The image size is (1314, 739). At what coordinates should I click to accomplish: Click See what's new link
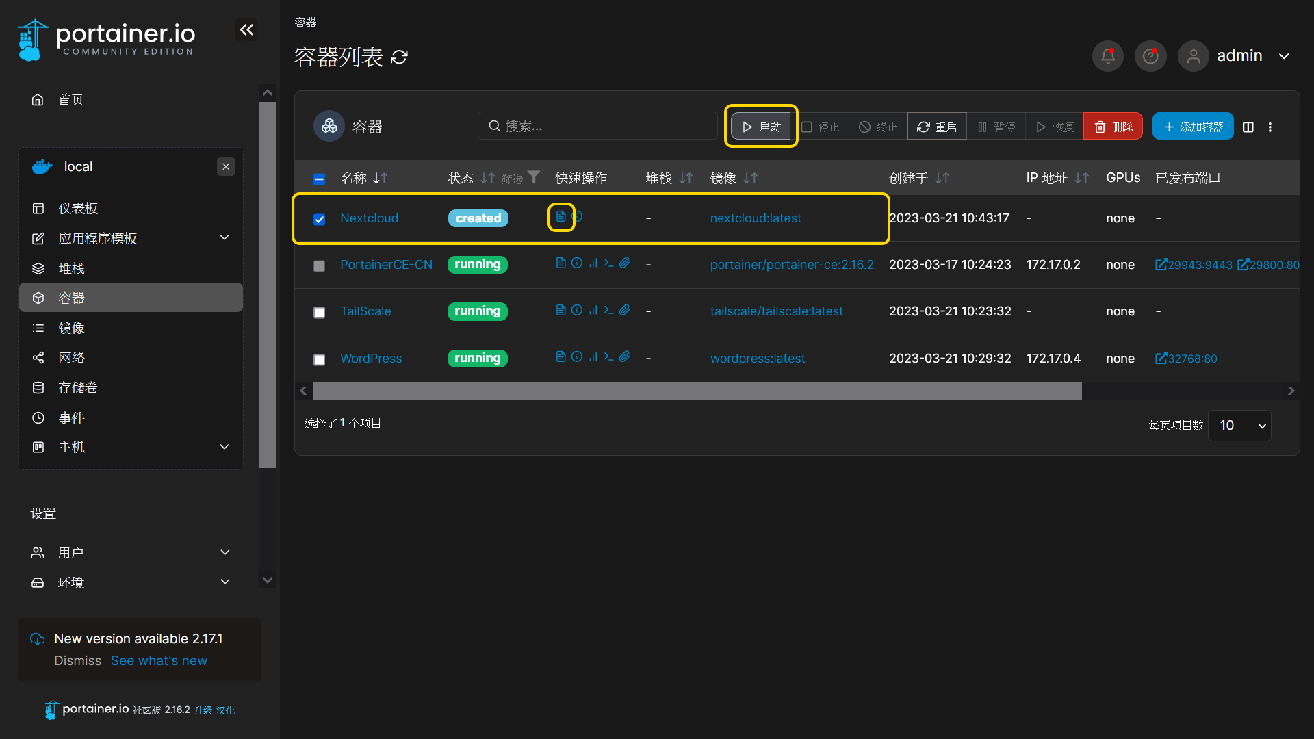[x=159, y=660]
